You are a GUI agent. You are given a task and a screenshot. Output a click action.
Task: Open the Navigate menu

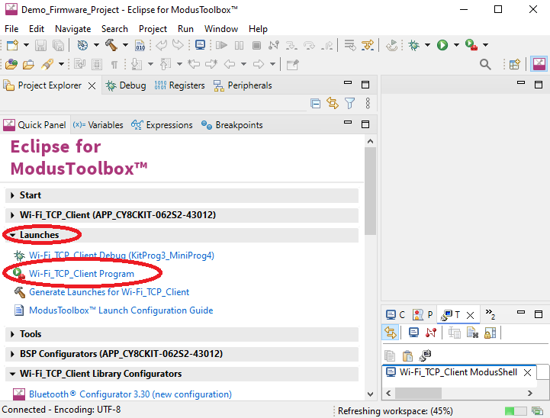[x=73, y=29]
